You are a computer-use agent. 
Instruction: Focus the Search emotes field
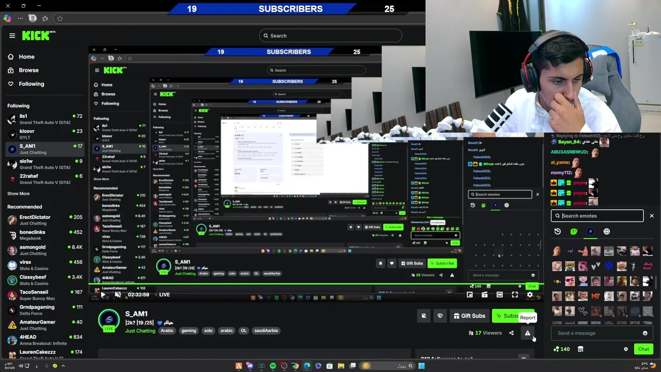[x=597, y=216]
